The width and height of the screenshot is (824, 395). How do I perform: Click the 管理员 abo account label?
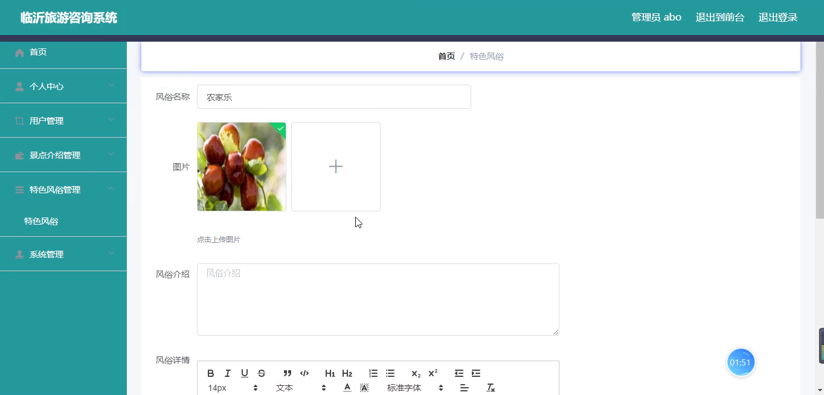tap(656, 18)
